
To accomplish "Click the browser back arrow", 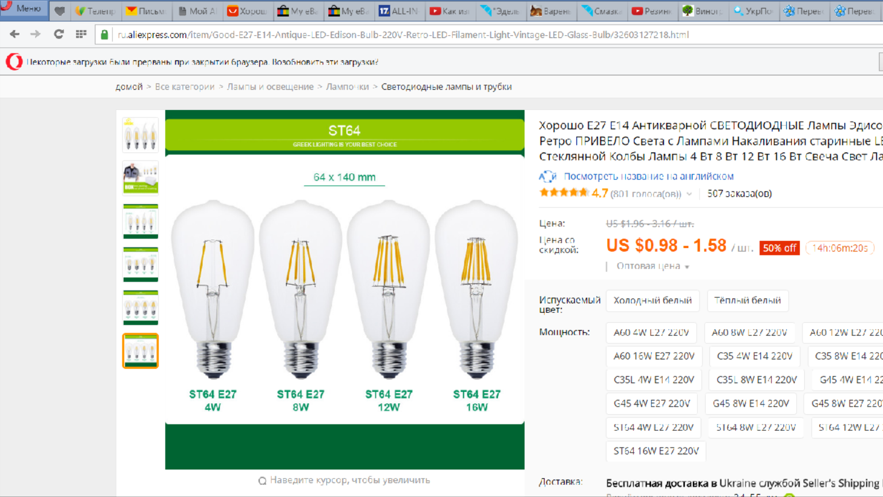I will pos(14,35).
